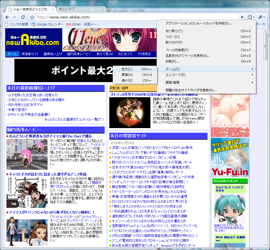Select 標準(N) in the zoom submenu
Image resolution: width=270 pixels, height=250 pixels.
click(x=135, y=75)
